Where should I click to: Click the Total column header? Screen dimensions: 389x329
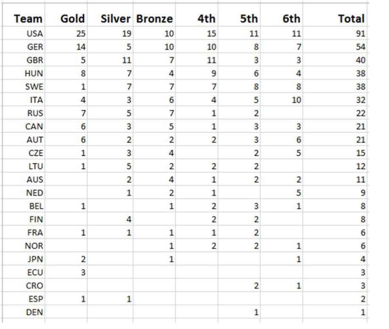[x=335, y=15]
